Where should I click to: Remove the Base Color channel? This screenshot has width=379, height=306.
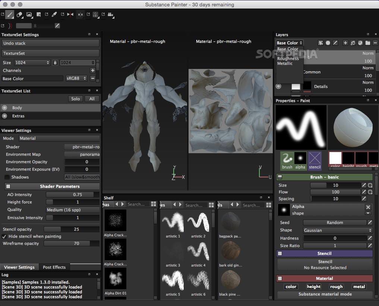coord(92,78)
